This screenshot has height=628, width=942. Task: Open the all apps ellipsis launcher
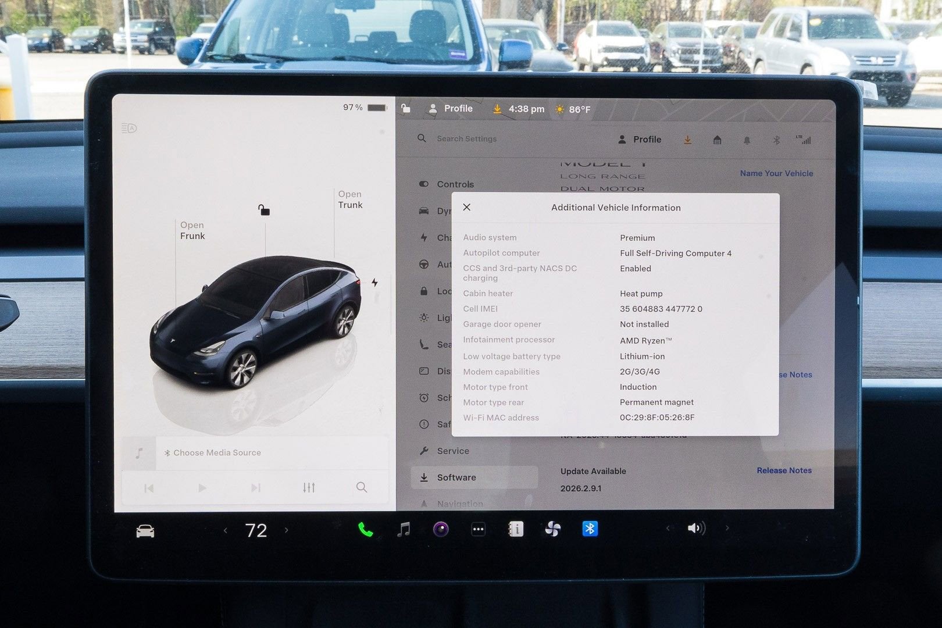tap(478, 529)
